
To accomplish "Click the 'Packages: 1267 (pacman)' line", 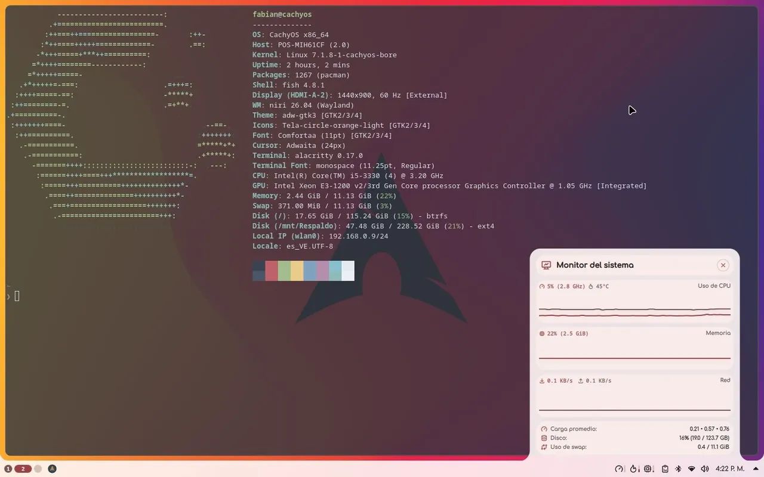I will tap(301, 75).
